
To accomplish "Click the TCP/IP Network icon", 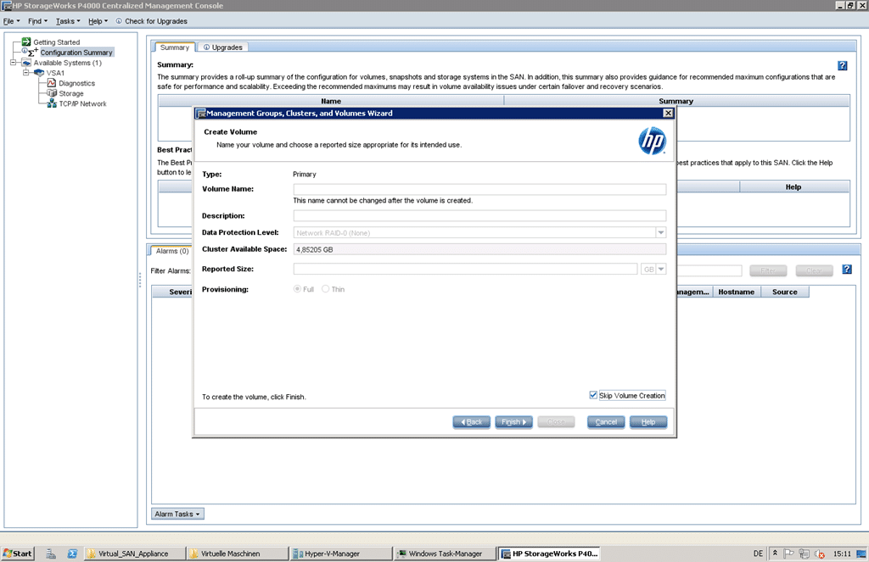I will tap(52, 103).
